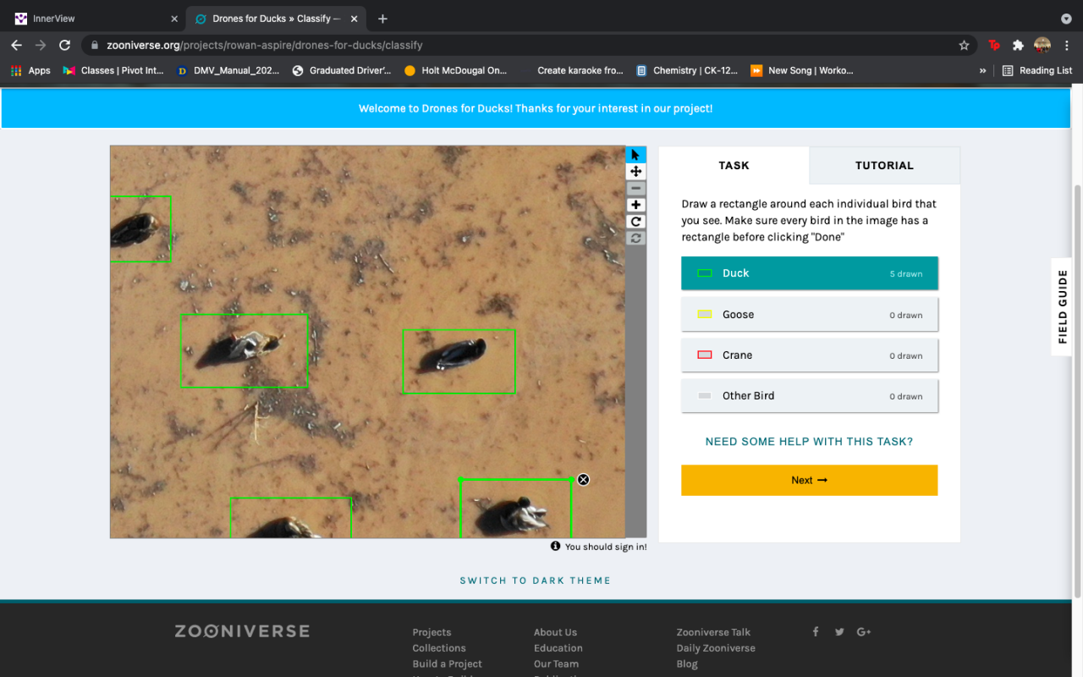Select the Duck drawing tool
The image size is (1083, 677).
(x=810, y=273)
